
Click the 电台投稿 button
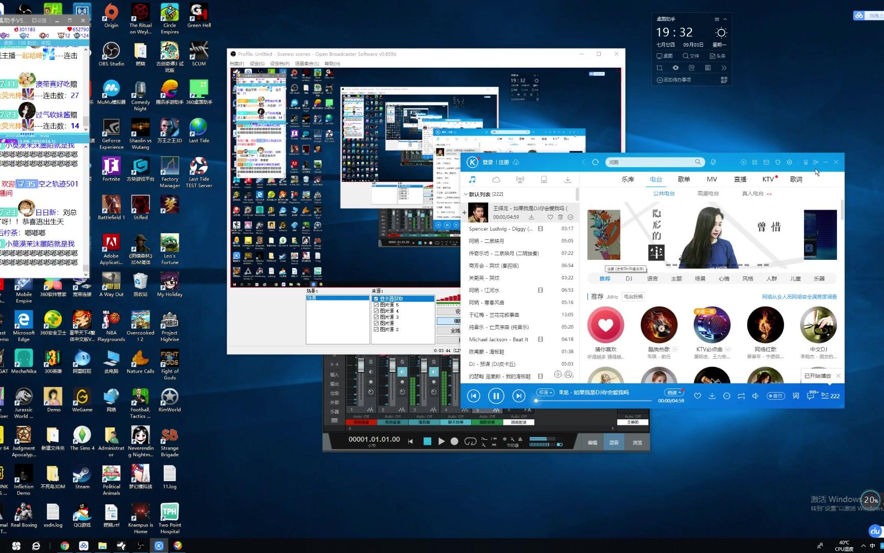click(634, 297)
